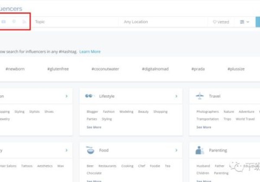Click the parent and child icon beside Parenting
260x182 pixels.
199,150
